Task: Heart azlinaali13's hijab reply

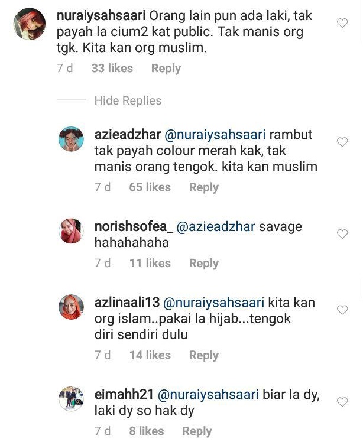Action: (342, 310)
